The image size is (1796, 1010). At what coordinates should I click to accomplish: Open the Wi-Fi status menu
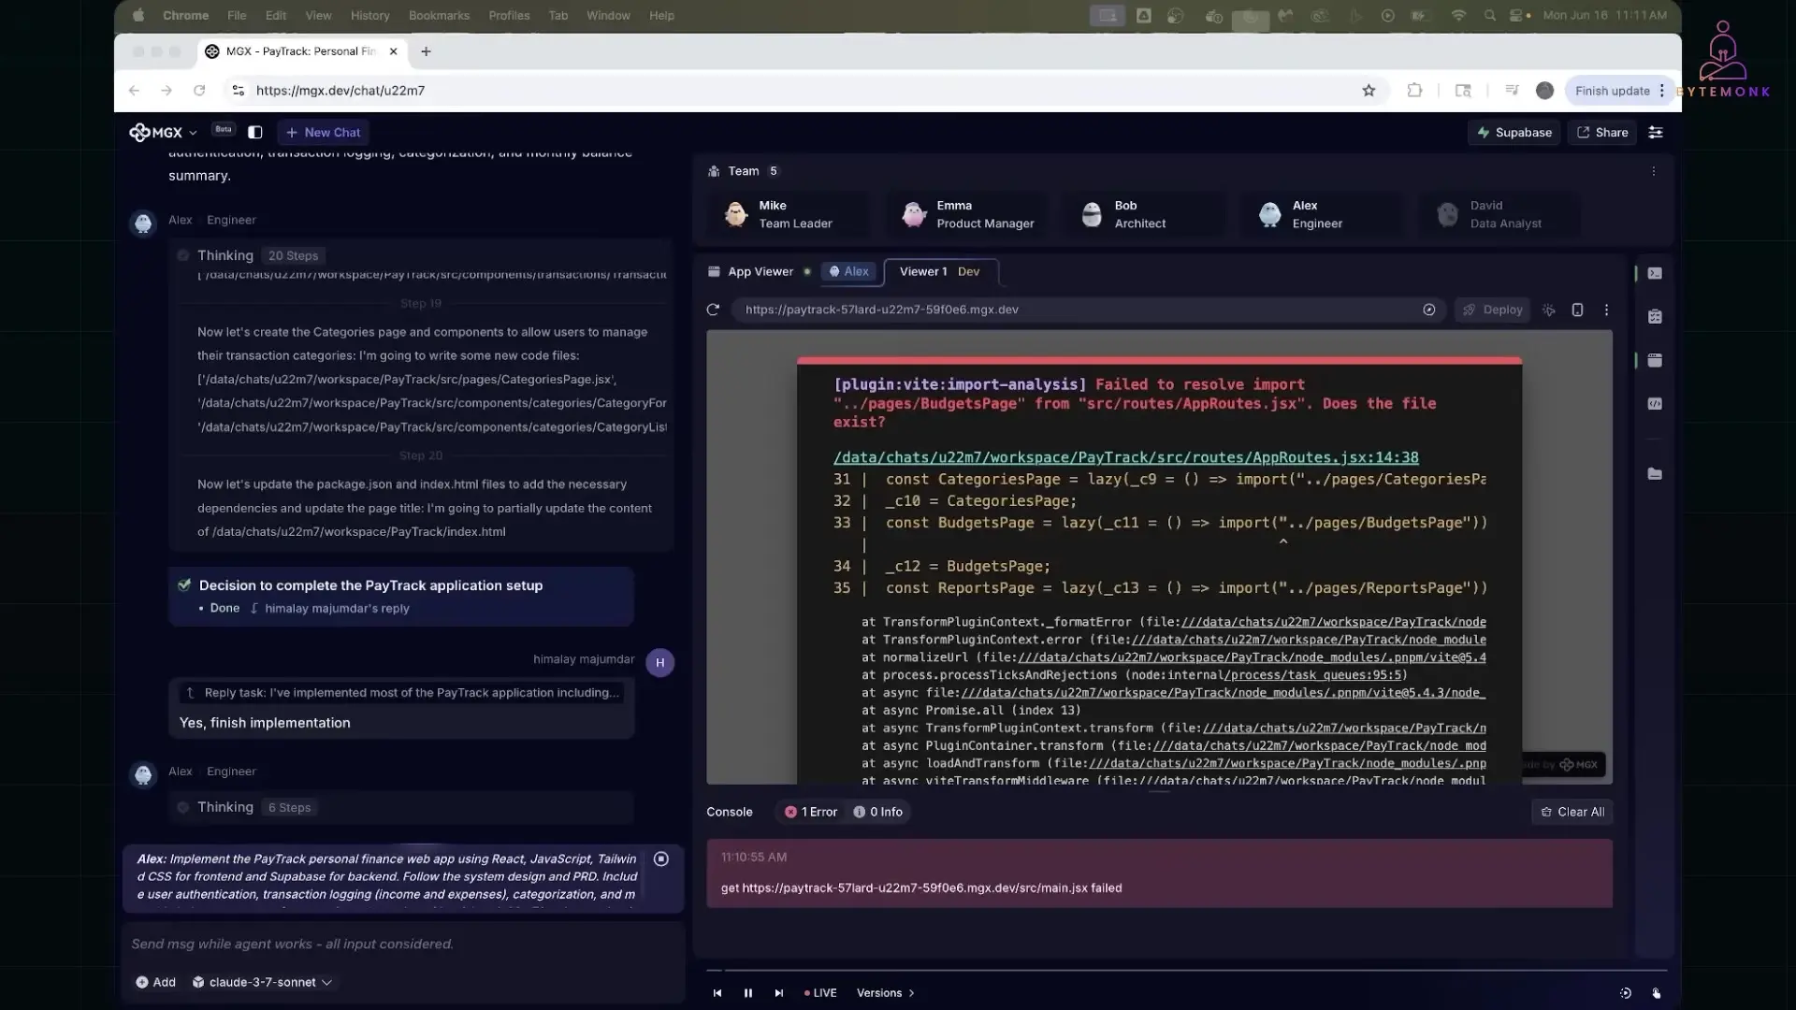click(x=1458, y=16)
